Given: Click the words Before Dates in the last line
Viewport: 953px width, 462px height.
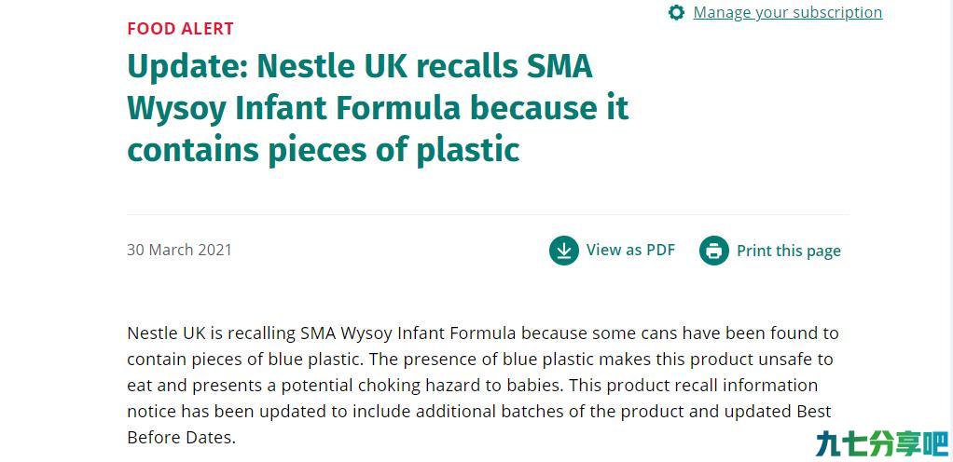Looking at the screenshot, I should coord(181,438).
